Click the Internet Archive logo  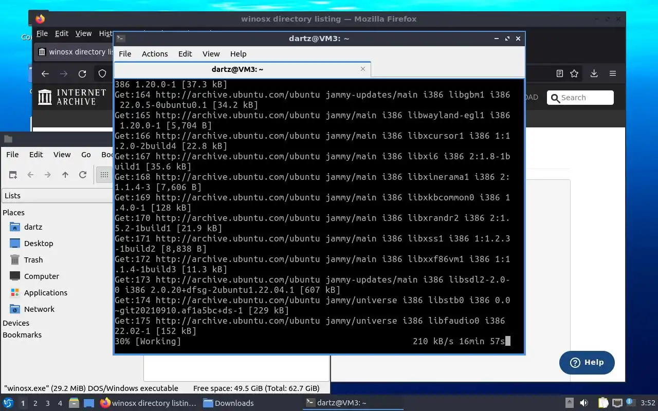pos(72,97)
